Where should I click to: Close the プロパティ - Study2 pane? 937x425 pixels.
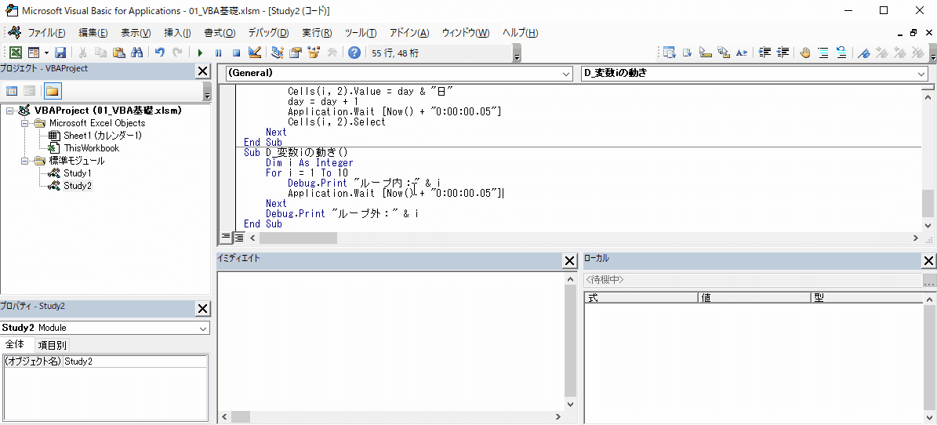203,308
